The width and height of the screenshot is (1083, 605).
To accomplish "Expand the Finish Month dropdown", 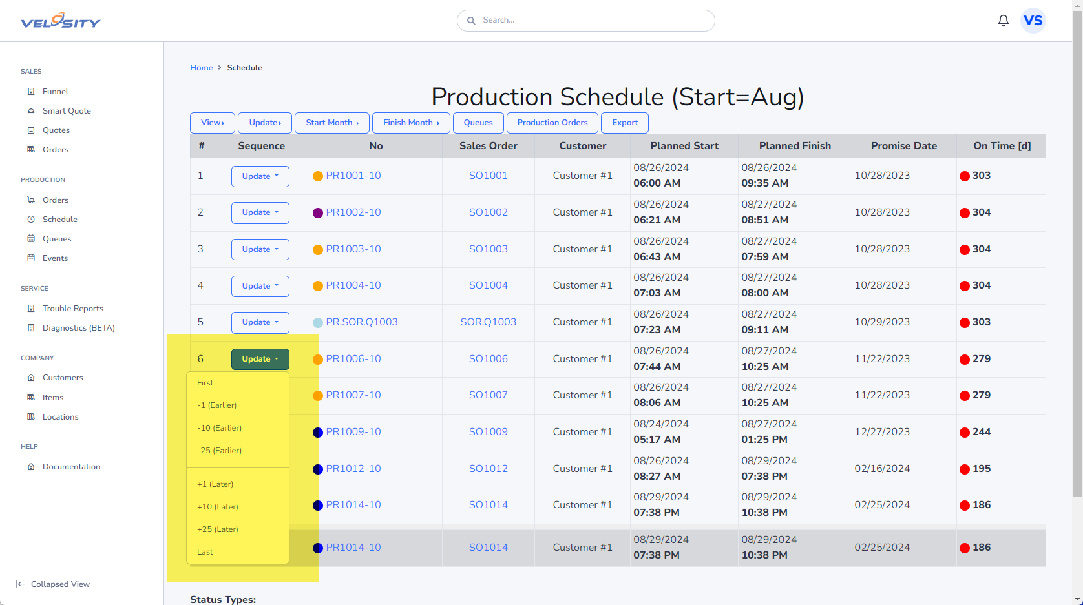I will pos(410,123).
